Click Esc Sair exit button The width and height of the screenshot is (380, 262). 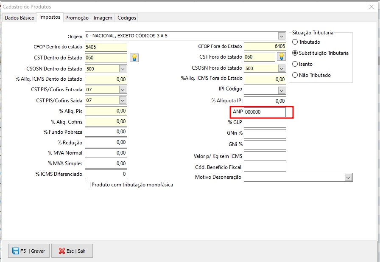tap(72, 251)
